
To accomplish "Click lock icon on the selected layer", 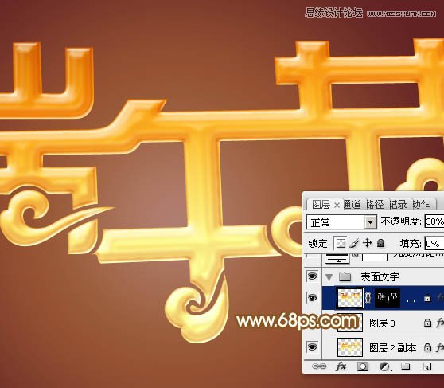I will [x=427, y=299].
